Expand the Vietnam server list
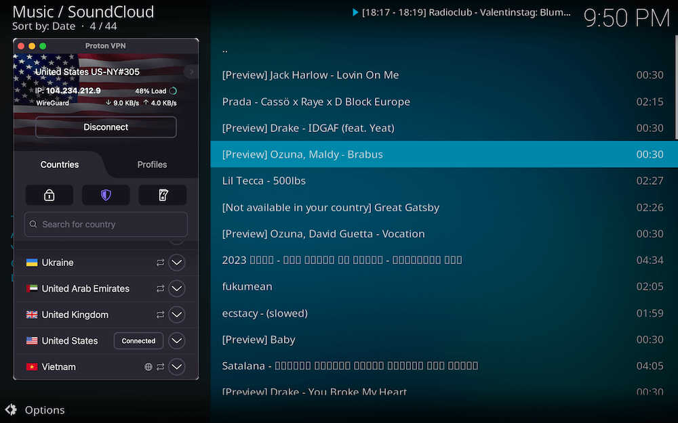678x423 pixels. [177, 367]
